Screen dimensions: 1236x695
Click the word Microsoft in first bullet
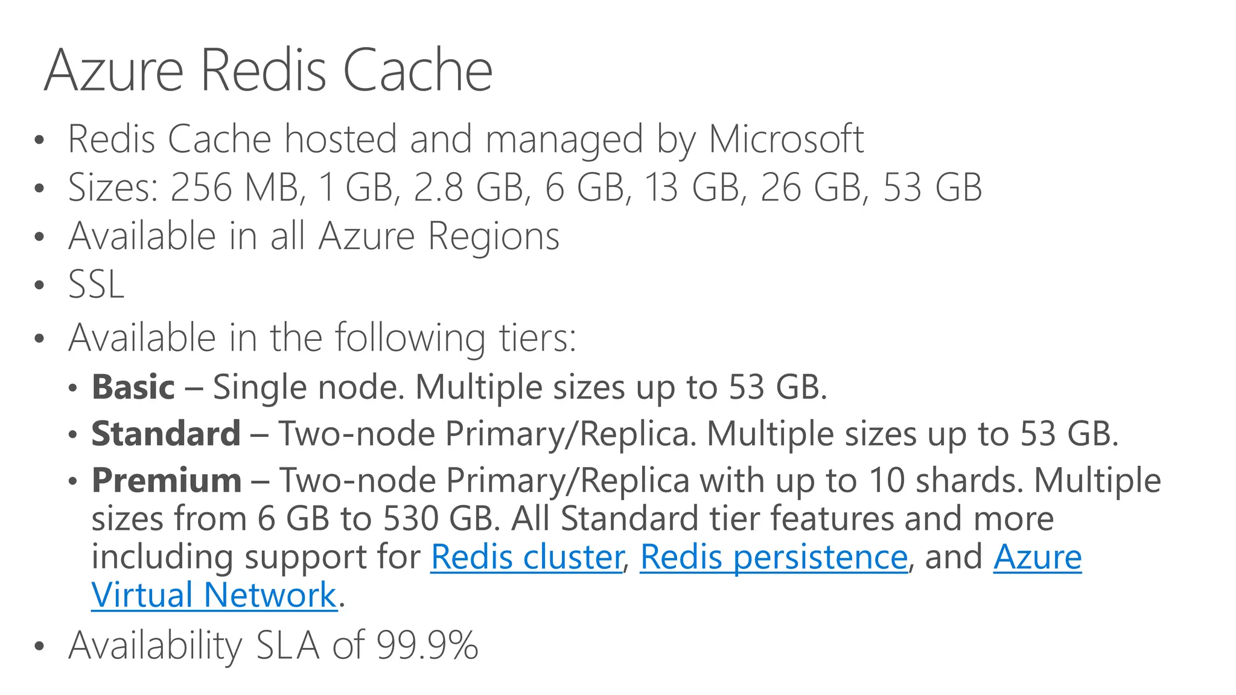coord(786,139)
